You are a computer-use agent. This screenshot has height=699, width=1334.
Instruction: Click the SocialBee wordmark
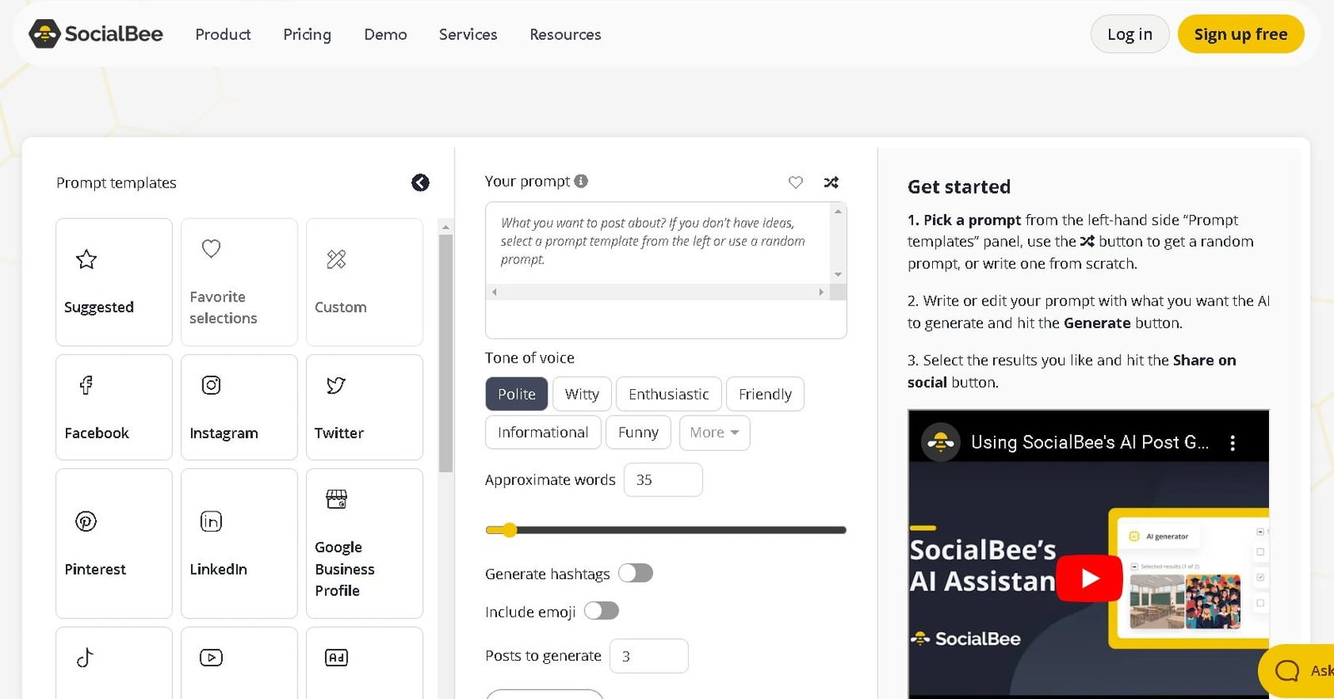coord(114,34)
